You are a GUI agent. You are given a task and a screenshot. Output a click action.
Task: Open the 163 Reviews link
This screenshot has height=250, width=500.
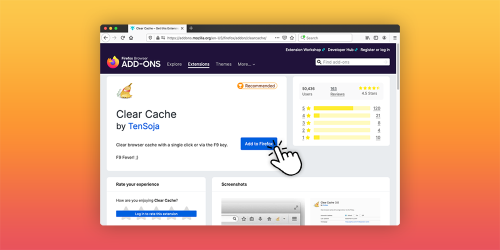click(337, 91)
